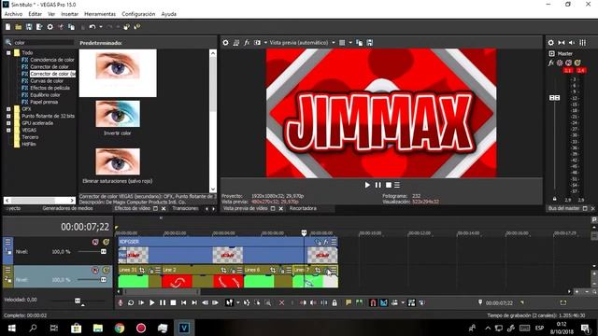The height and width of the screenshot is (336, 598).
Task: Delete selection with the red X icon
Action: [x=282, y=302]
